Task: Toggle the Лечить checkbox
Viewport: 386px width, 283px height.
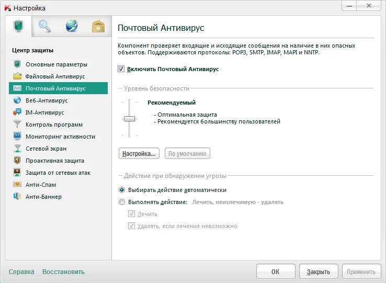Action: click(x=131, y=214)
